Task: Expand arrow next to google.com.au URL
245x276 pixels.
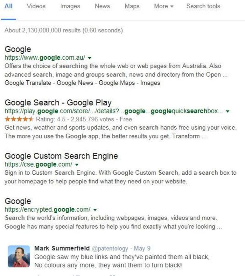Action: [x=89, y=58]
